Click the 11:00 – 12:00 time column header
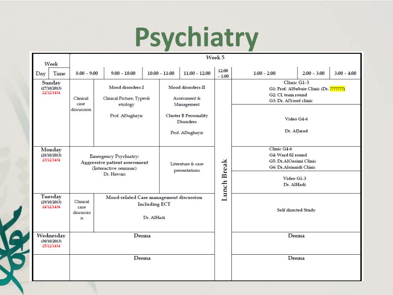Image resolution: width=393 pixels, height=295 pixels. pos(197,73)
